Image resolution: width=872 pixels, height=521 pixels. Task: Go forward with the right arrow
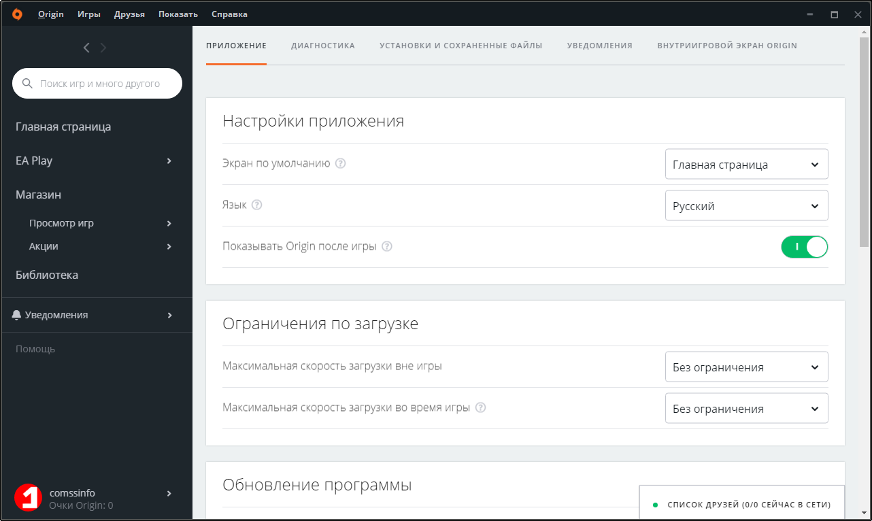click(x=103, y=48)
